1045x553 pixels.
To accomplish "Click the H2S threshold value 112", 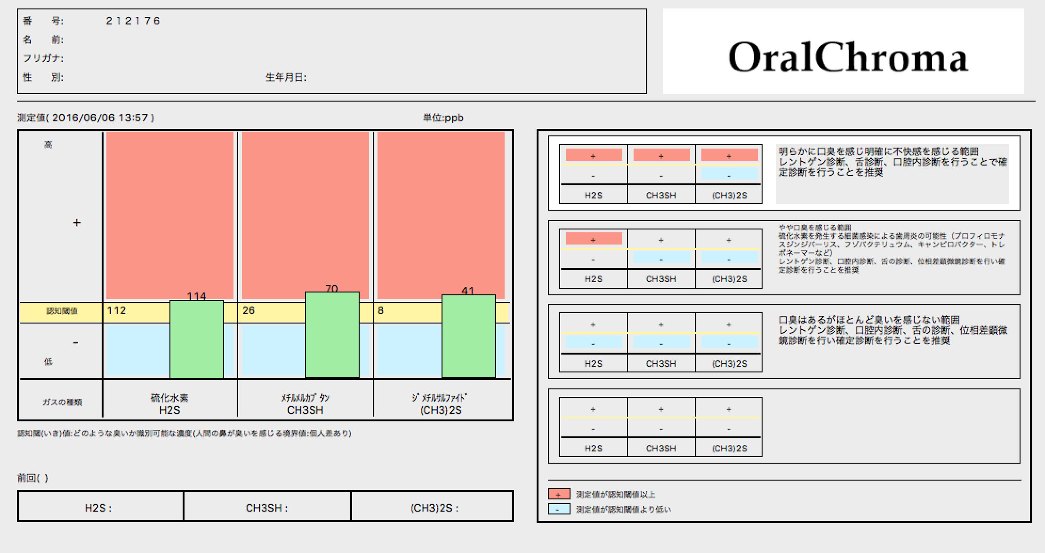I will [x=116, y=310].
